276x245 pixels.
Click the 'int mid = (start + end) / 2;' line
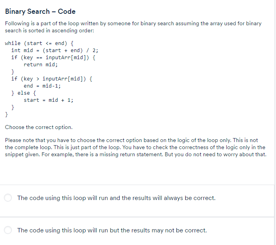[54, 50]
